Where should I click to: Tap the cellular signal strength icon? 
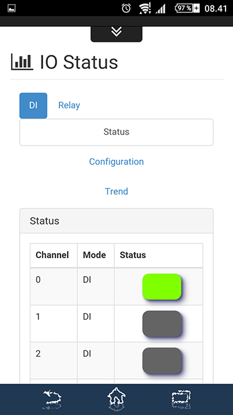tap(161, 9)
